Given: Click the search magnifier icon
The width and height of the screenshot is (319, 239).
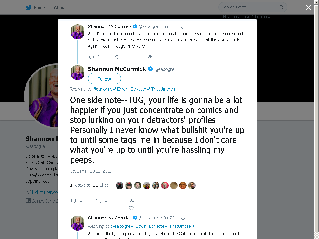Looking at the screenshot, I should click(x=281, y=7).
